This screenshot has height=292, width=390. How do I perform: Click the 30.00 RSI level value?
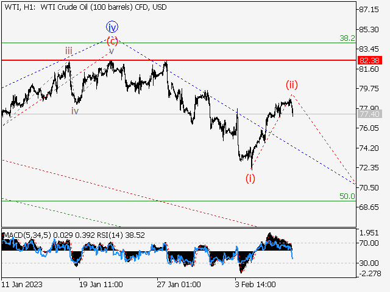click(x=369, y=263)
